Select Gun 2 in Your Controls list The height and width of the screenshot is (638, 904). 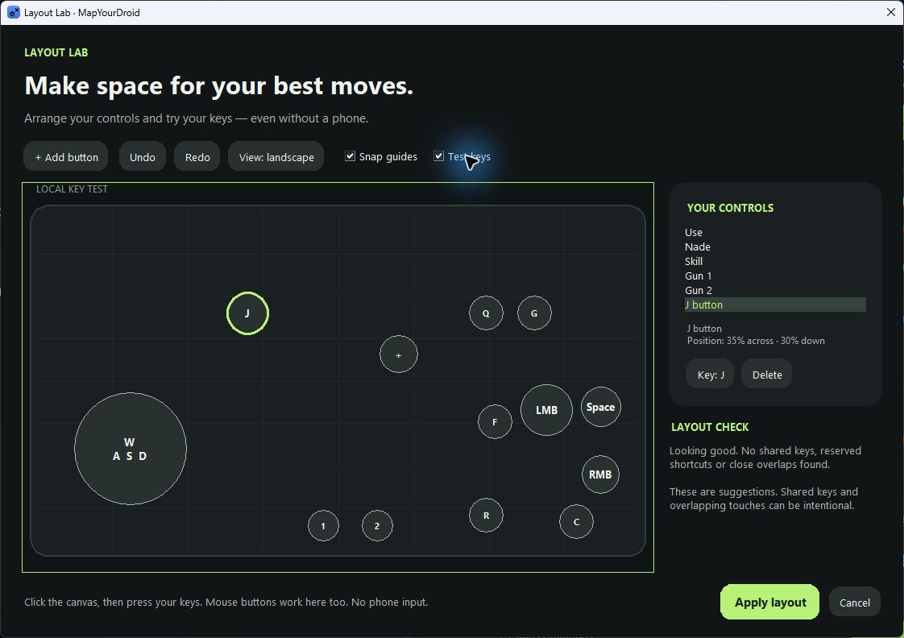click(775, 291)
